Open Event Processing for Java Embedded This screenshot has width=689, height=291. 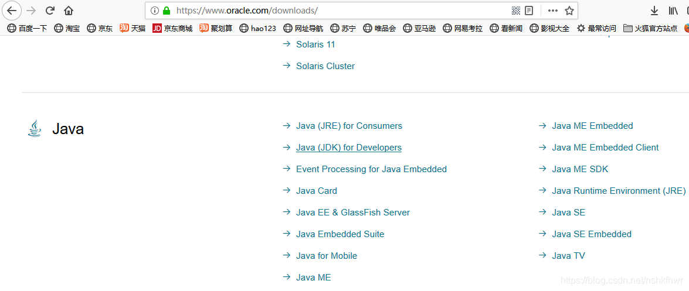371,169
